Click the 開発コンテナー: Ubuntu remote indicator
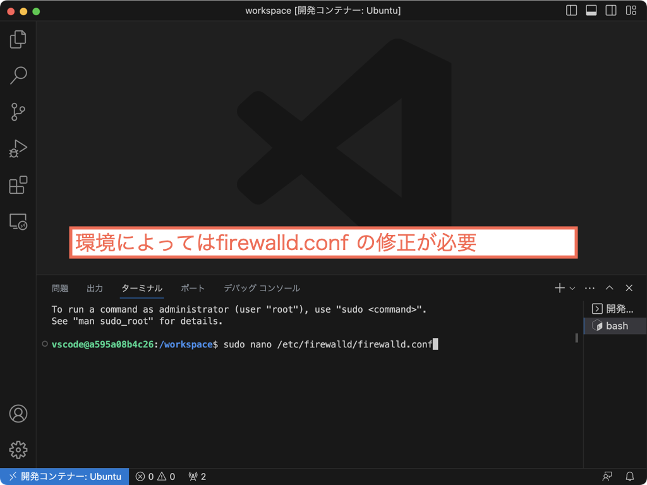647x485 pixels. (x=65, y=477)
